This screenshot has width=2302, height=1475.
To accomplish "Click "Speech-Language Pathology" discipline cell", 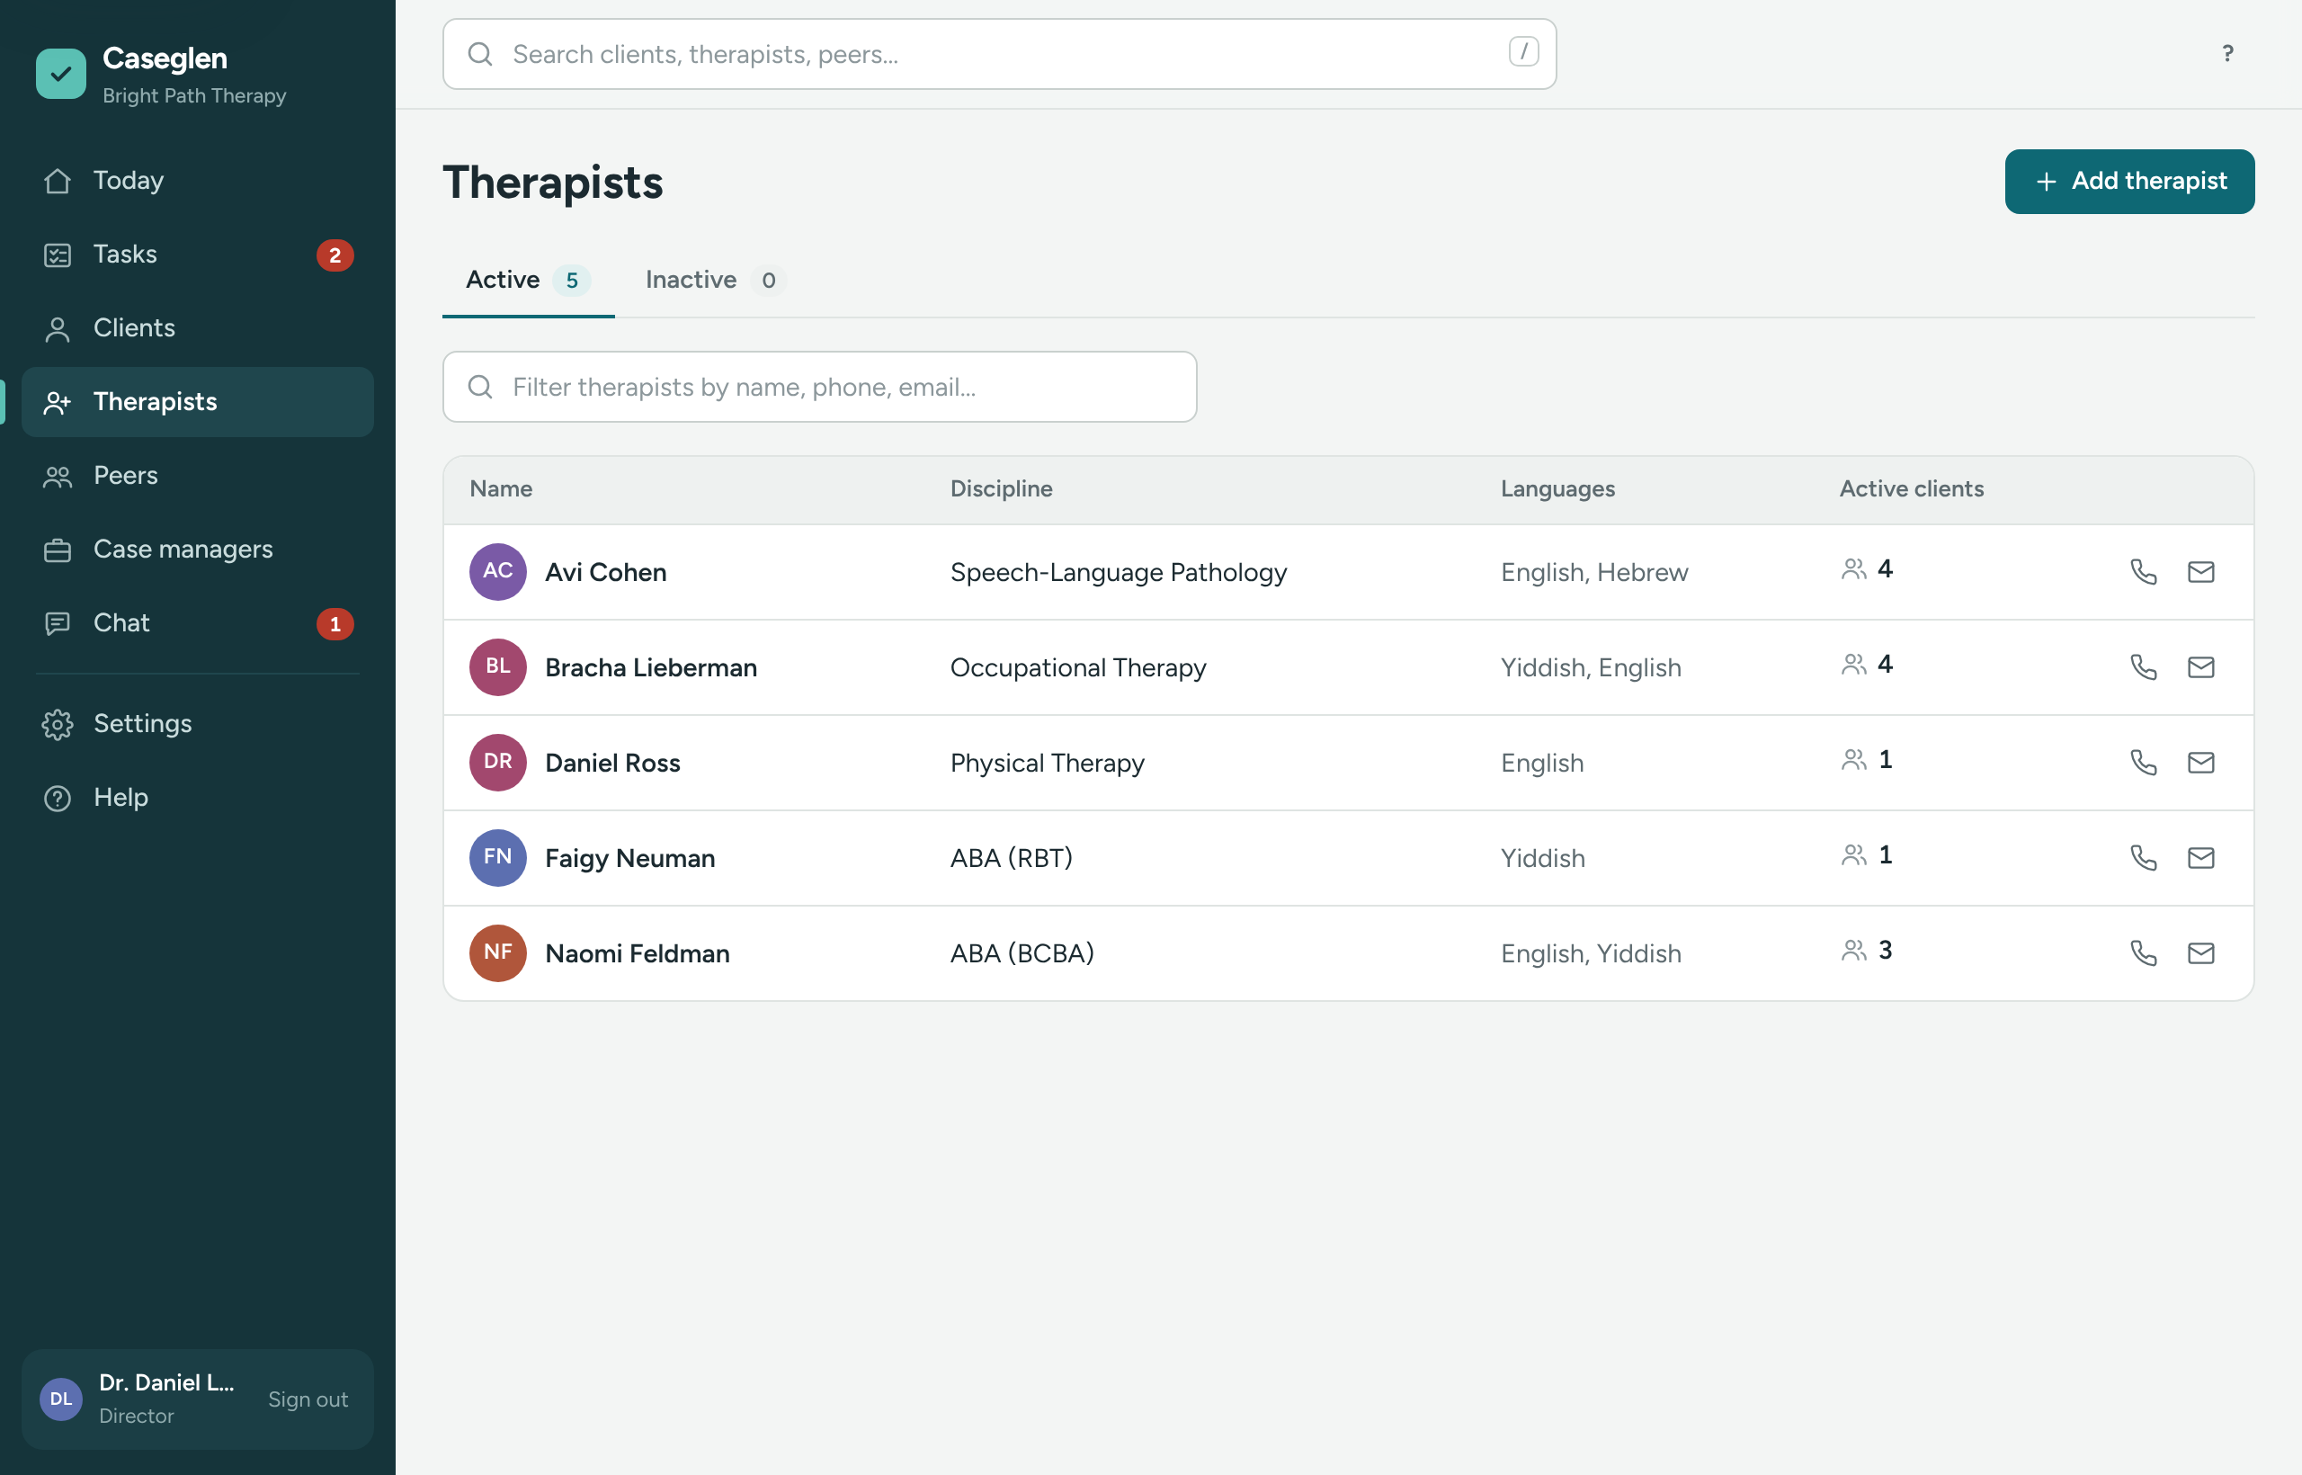I will tap(1118, 572).
